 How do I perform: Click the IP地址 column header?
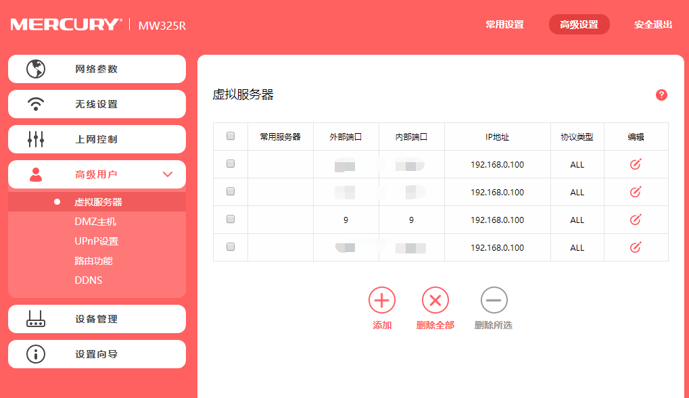tap(498, 136)
